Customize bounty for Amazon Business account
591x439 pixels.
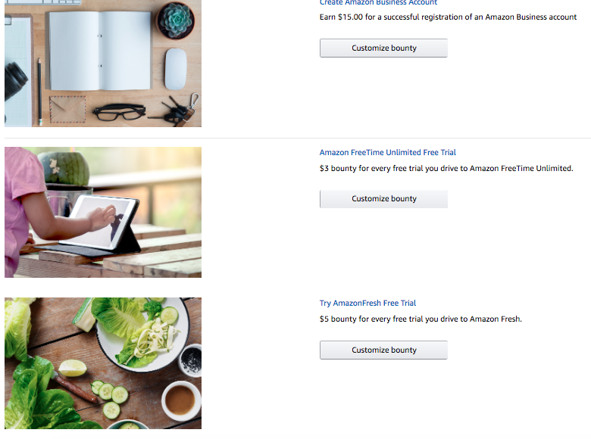point(383,48)
